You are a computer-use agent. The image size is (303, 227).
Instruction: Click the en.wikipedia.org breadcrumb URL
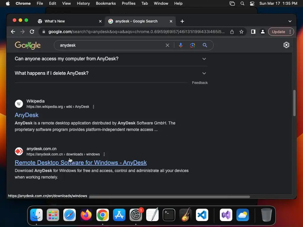58,106
